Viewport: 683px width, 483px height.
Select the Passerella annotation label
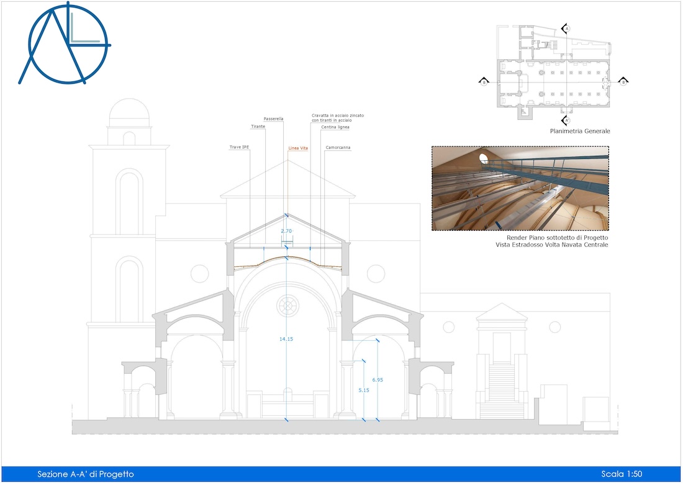pos(274,119)
